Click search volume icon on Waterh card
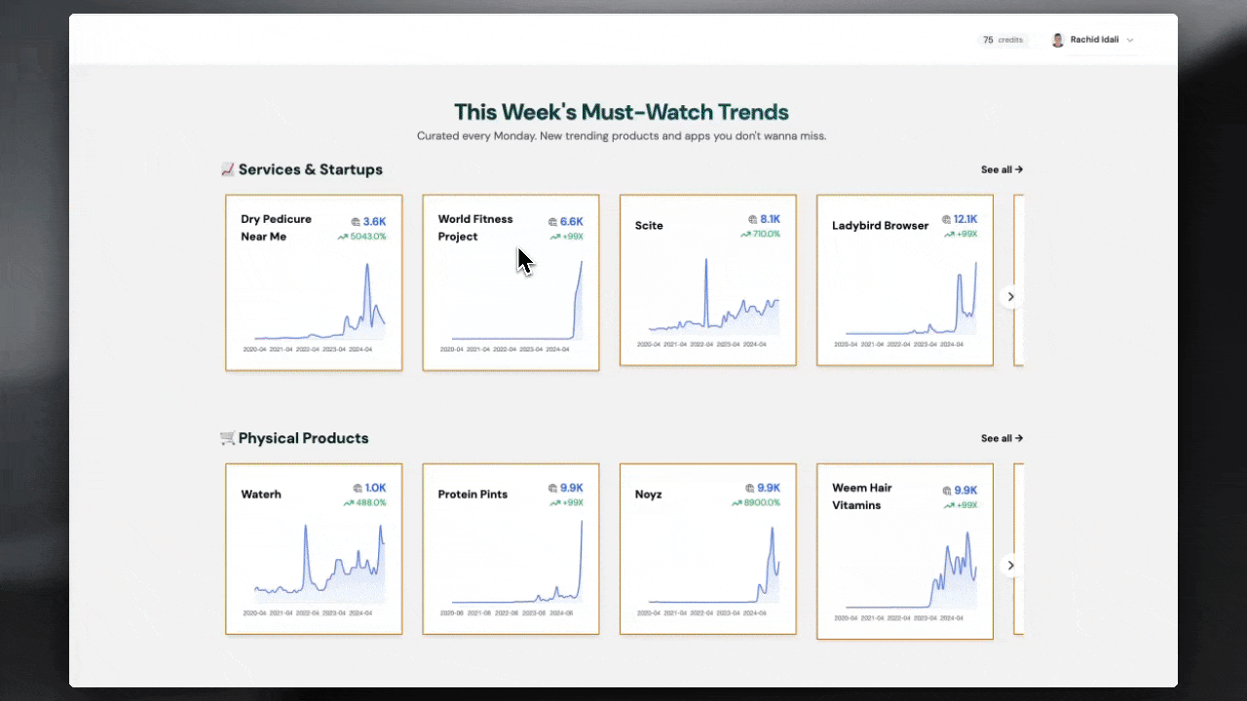 357,489
